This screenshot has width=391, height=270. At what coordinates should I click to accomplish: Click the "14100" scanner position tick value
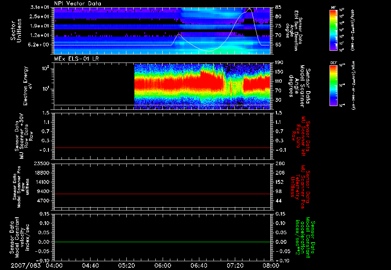pyautogui.click(x=42, y=182)
